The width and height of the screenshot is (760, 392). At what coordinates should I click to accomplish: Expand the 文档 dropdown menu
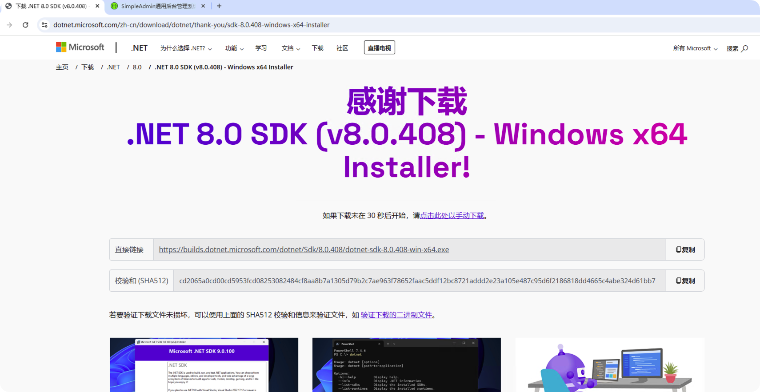coord(291,48)
